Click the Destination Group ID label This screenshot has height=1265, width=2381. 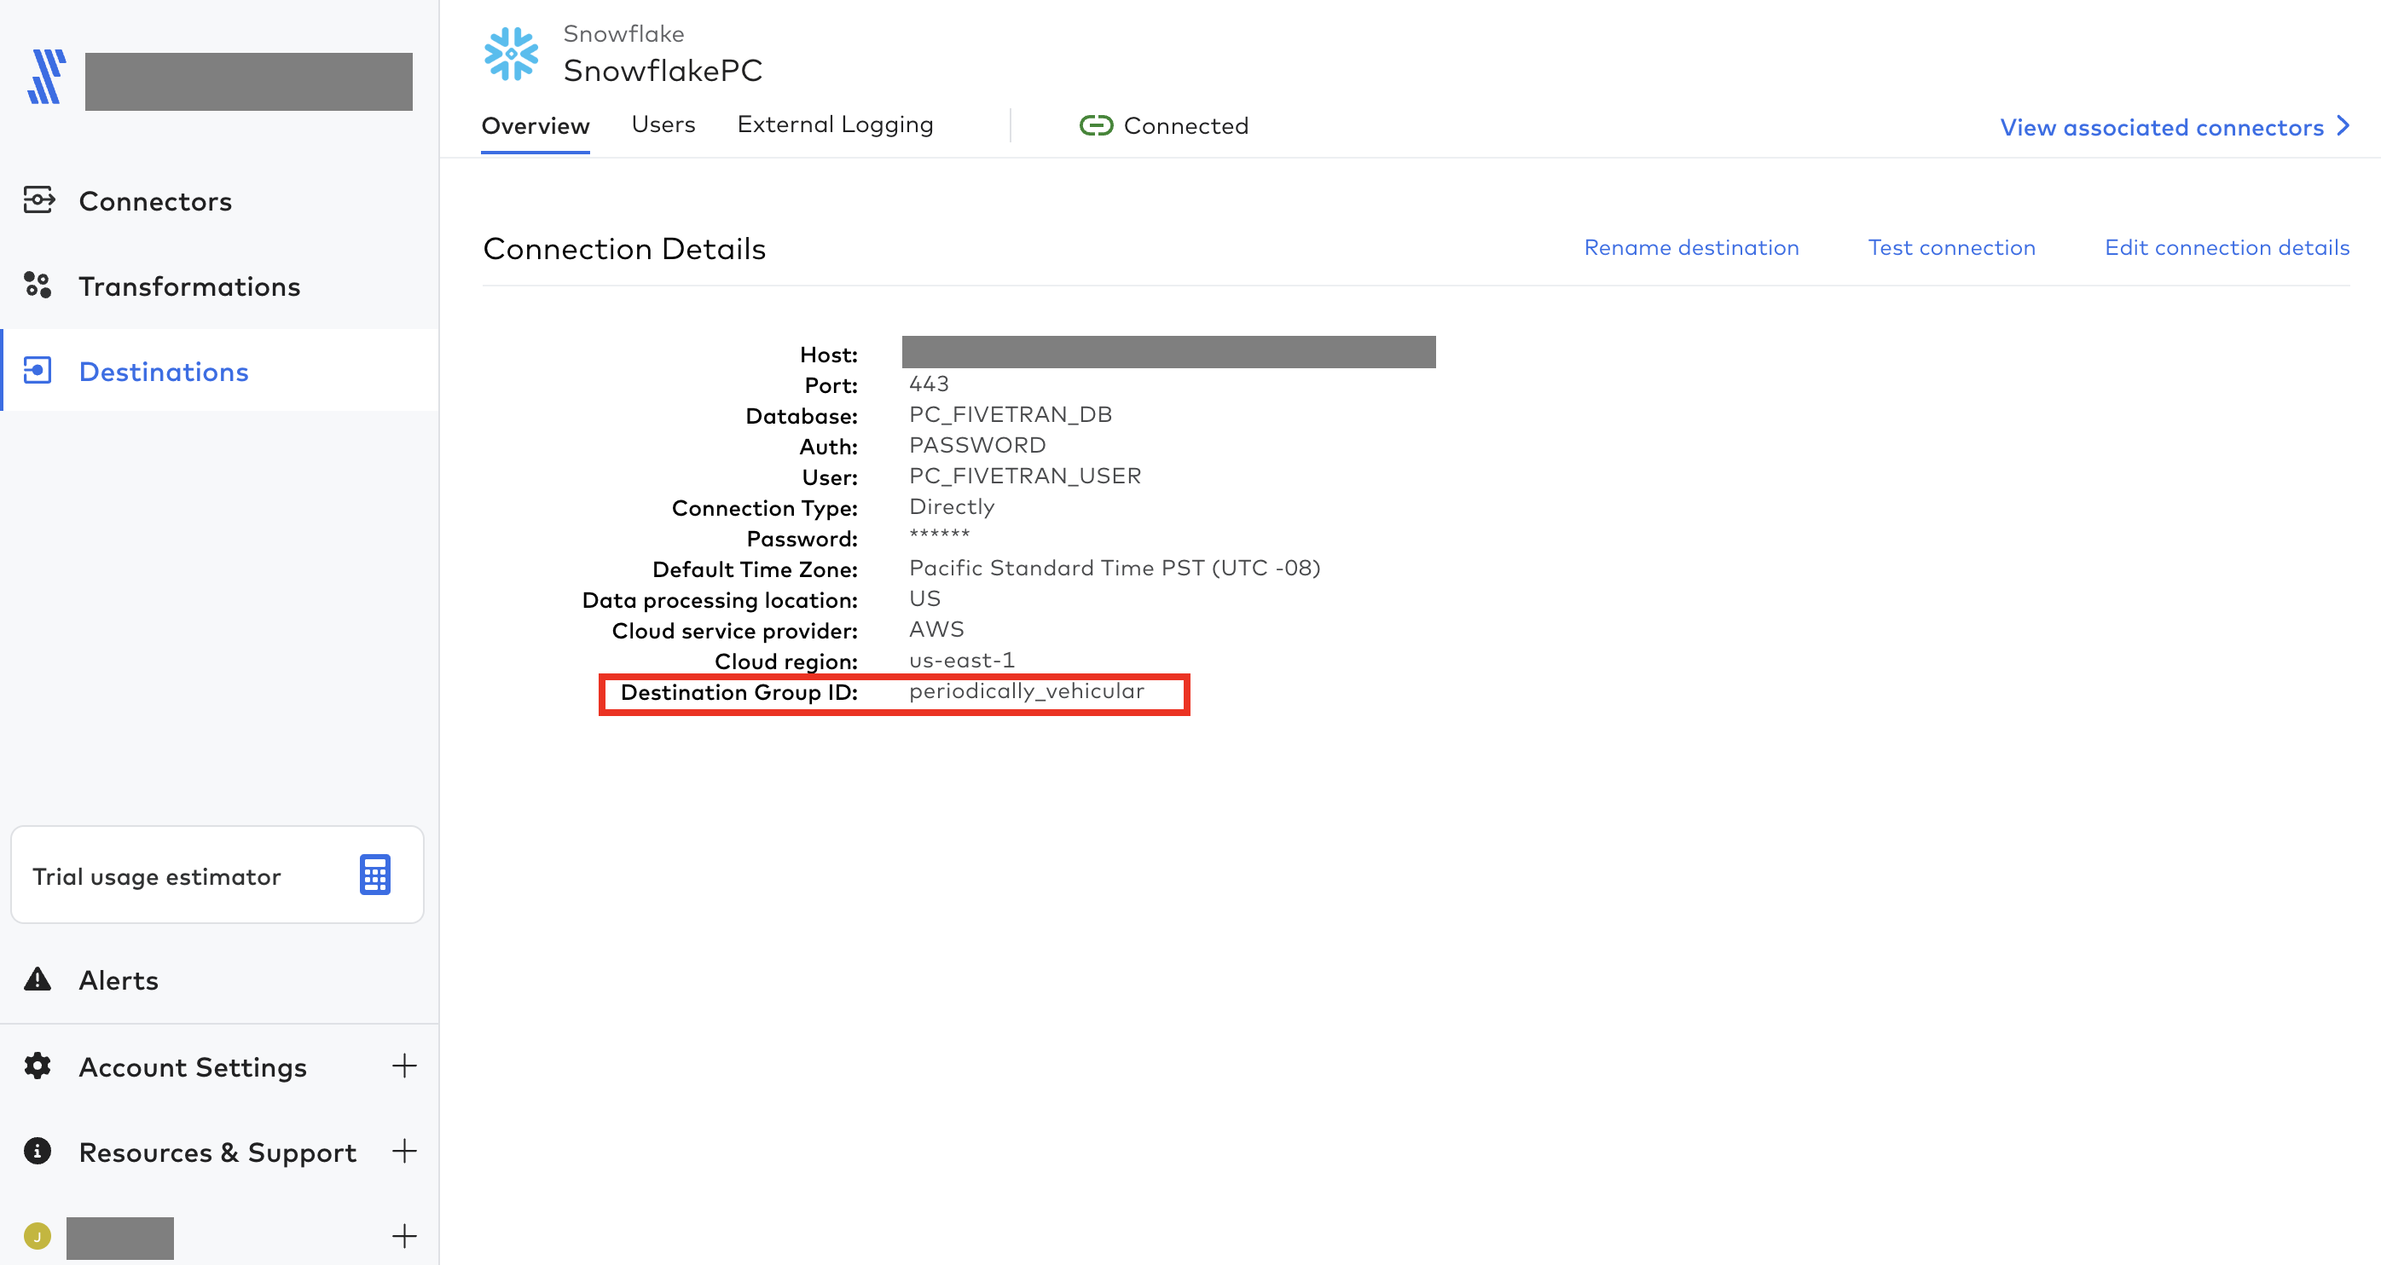coord(739,692)
